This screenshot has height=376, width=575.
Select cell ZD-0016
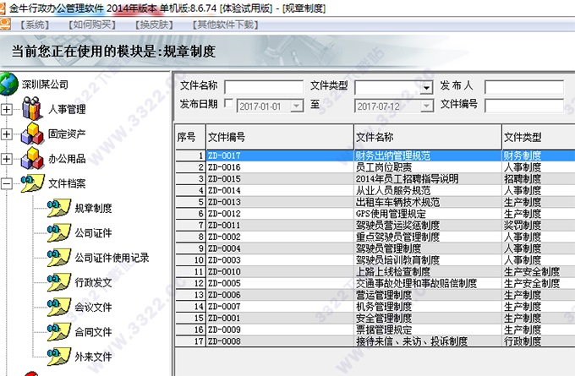point(280,167)
